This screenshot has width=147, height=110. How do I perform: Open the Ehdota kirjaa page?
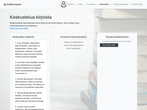point(137,4)
